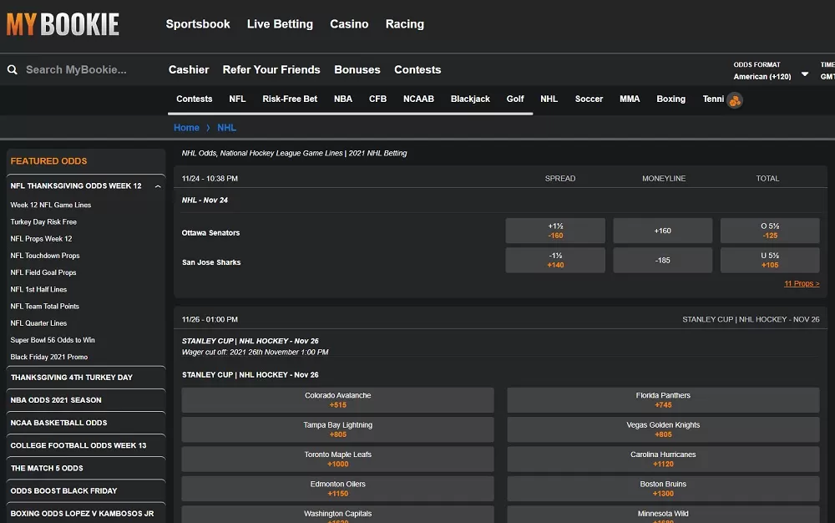
Task: Select the NCAAB tab
Action: (418, 99)
